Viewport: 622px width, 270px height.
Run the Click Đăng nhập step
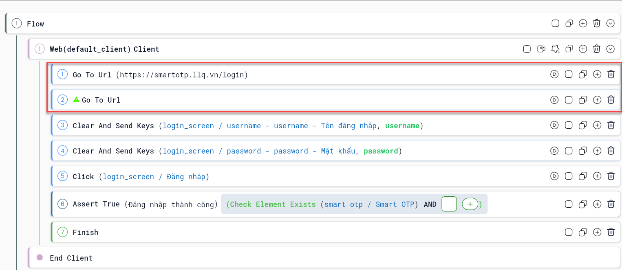coord(554,176)
